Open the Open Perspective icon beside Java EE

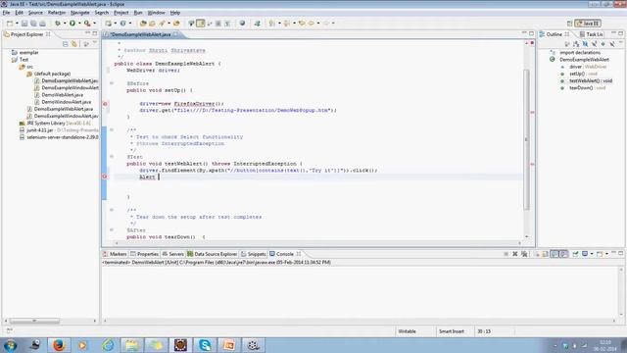tap(570, 24)
